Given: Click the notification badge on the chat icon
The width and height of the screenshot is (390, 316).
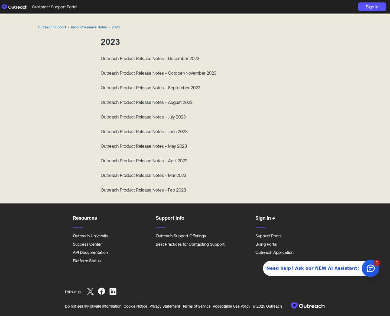Looking at the screenshot, I should pos(377,263).
